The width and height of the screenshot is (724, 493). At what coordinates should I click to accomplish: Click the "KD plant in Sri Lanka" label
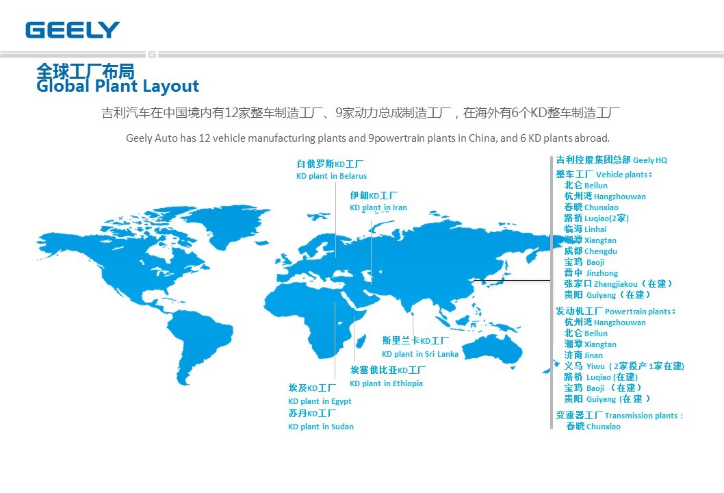click(420, 354)
